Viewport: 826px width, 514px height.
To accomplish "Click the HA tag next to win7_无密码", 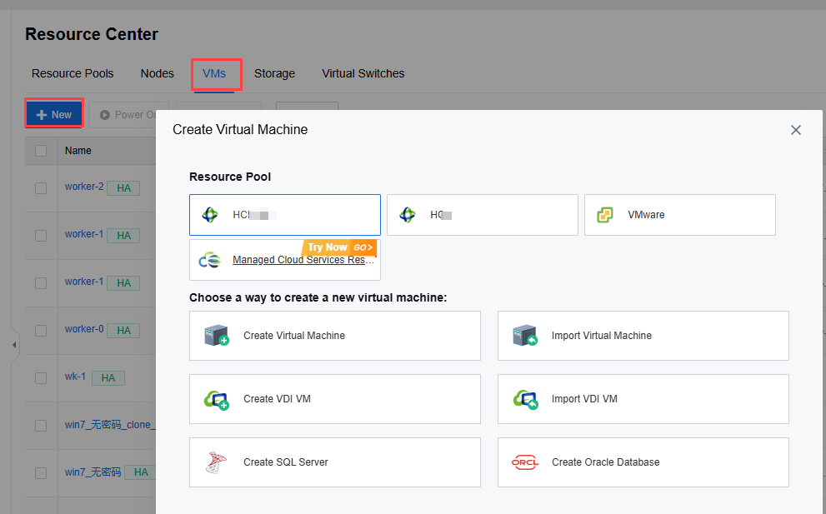I will click(141, 472).
